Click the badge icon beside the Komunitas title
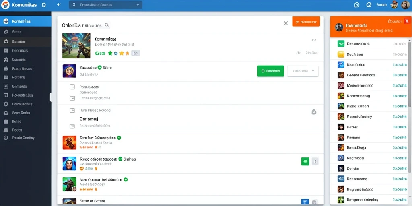This screenshot has width=412, height=206. click(x=44, y=5)
